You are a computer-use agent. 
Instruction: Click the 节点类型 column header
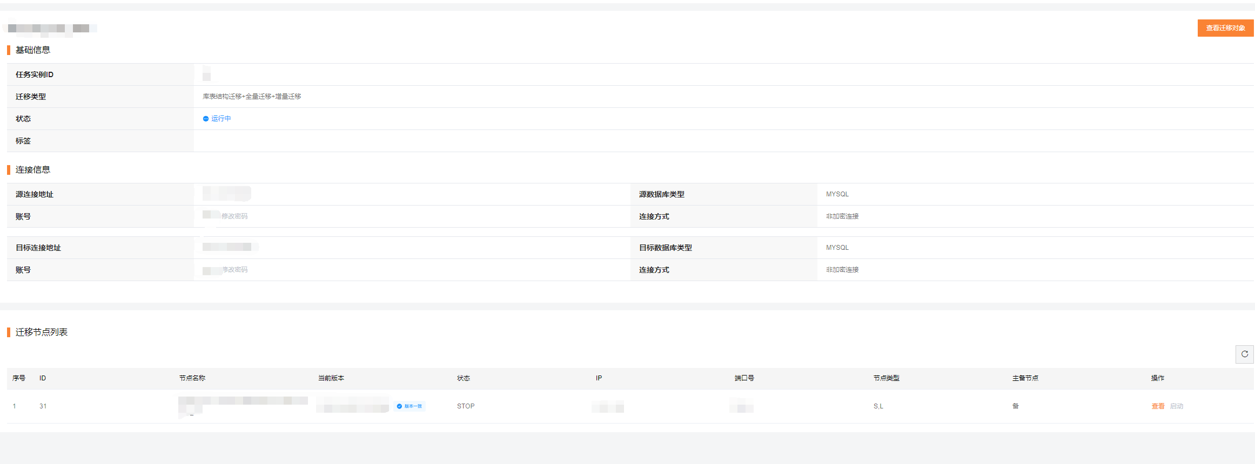click(887, 378)
